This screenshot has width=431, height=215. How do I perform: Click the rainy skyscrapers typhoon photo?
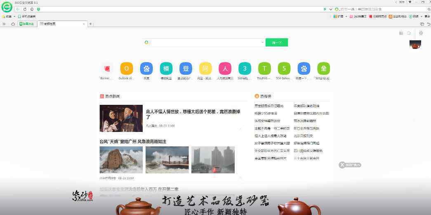tap(213, 160)
